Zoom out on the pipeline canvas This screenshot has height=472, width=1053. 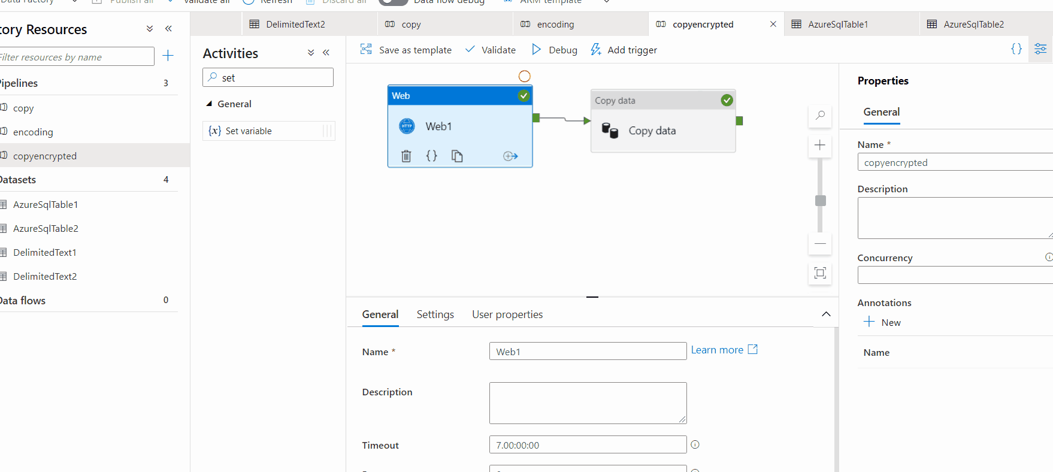click(820, 243)
